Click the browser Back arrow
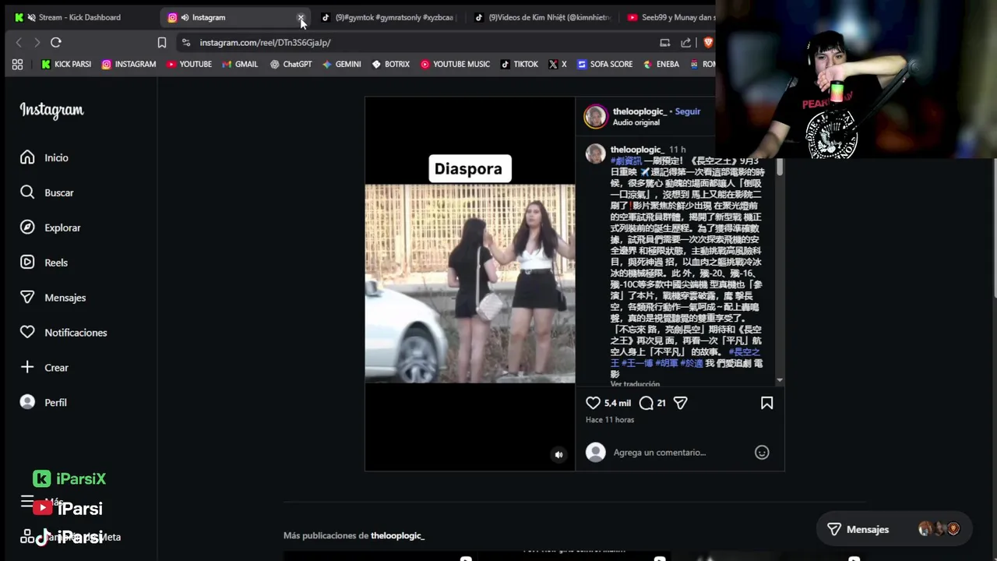 tap(19, 42)
